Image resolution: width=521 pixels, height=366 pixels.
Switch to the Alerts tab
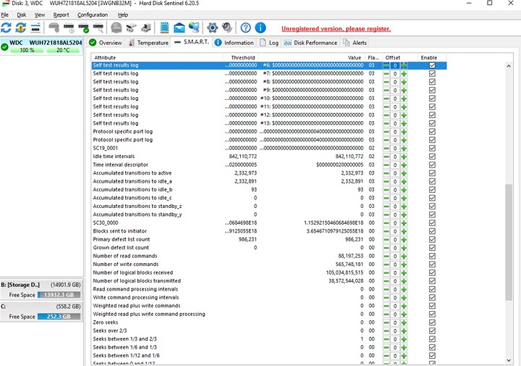tap(355, 43)
